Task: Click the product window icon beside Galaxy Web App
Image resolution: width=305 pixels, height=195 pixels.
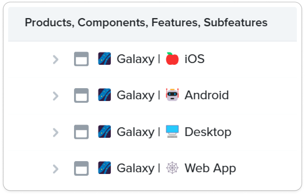Action: pyautogui.click(x=81, y=168)
